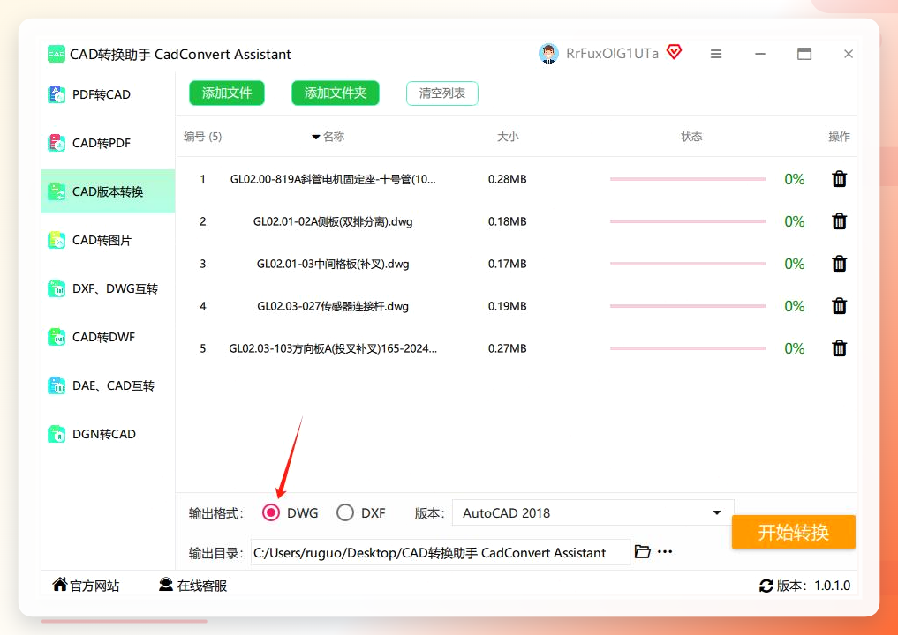898x635 pixels.
Task: Click the 编号 (5) column header
Action: 203,137
